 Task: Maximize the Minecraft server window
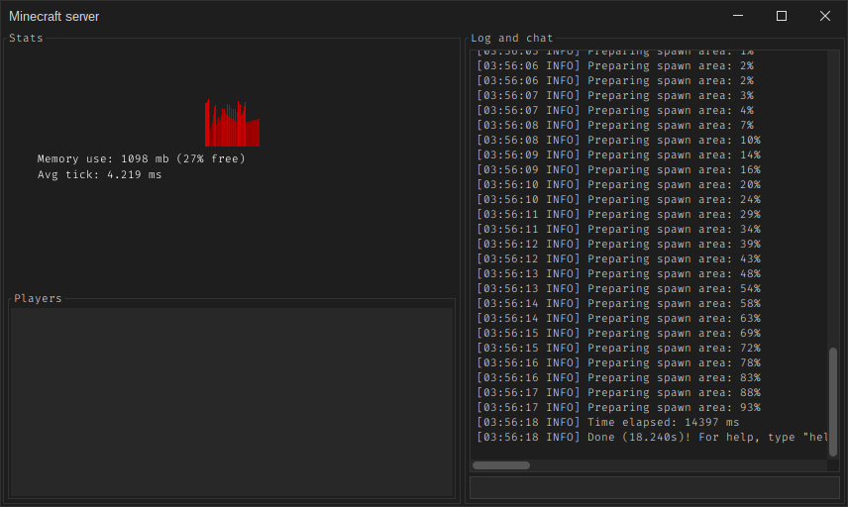(782, 16)
